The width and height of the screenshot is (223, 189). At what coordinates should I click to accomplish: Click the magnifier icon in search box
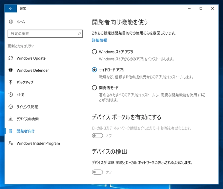pyautogui.click(x=79, y=34)
